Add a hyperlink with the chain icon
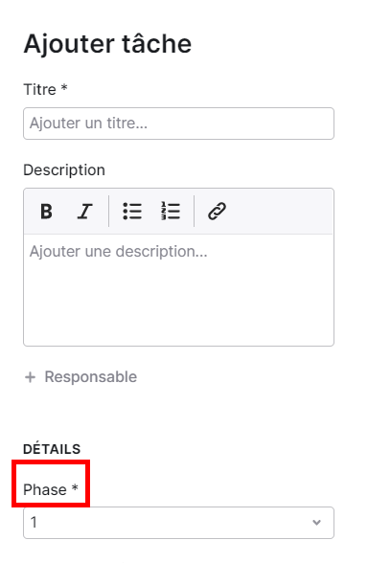 click(x=217, y=211)
